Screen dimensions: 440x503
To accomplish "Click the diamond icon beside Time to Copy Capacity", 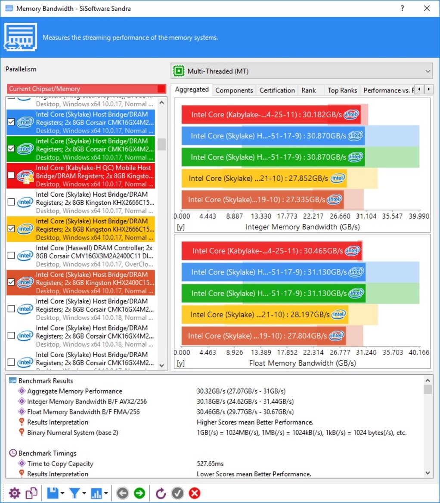I will (22, 463).
